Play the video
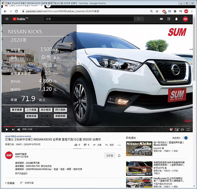This screenshot has width=197, height=189. [x=7, y=129]
